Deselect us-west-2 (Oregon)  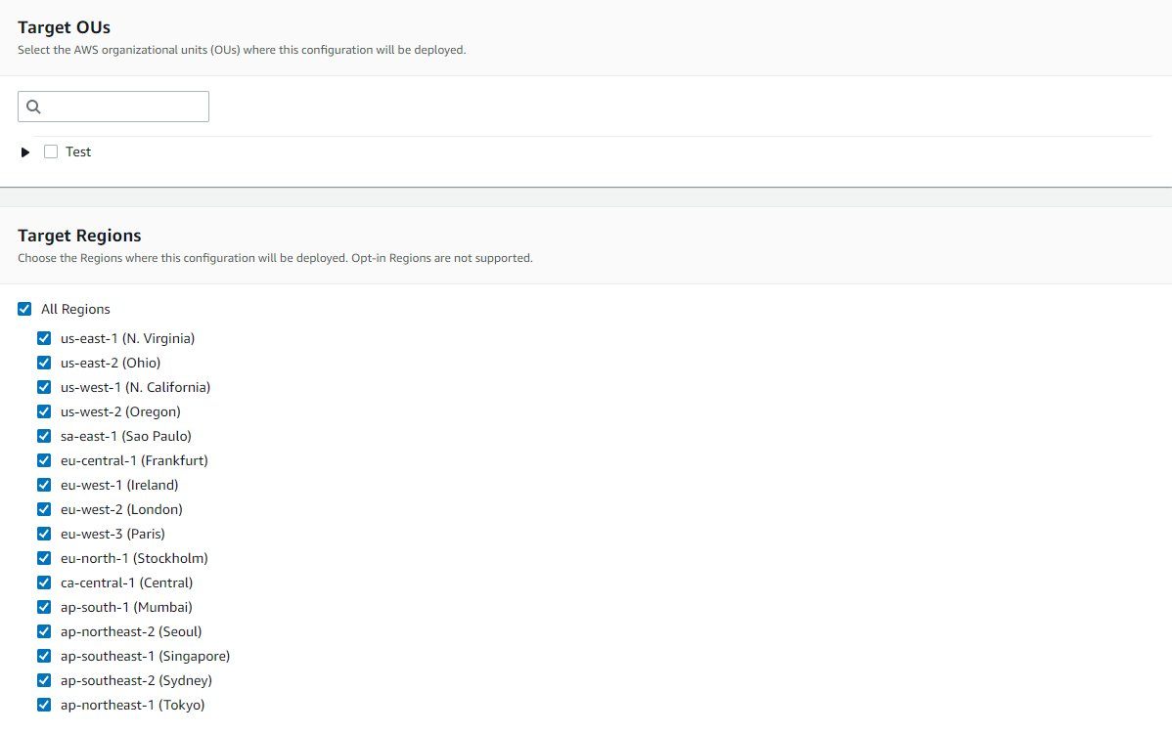coord(44,410)
